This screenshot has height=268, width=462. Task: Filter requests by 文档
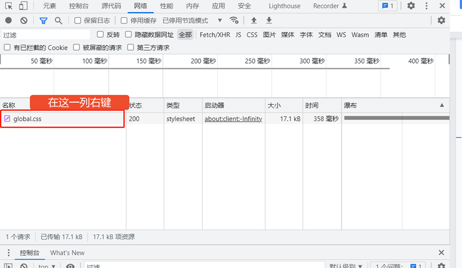325,35
